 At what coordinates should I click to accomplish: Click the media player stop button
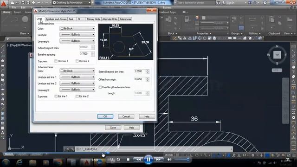pos(128,160)
